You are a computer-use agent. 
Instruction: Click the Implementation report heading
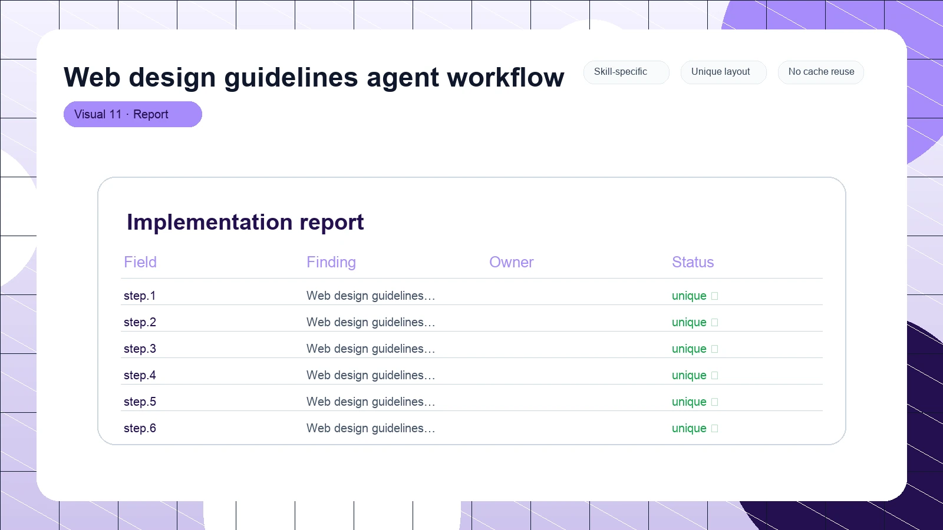(245, 223)
